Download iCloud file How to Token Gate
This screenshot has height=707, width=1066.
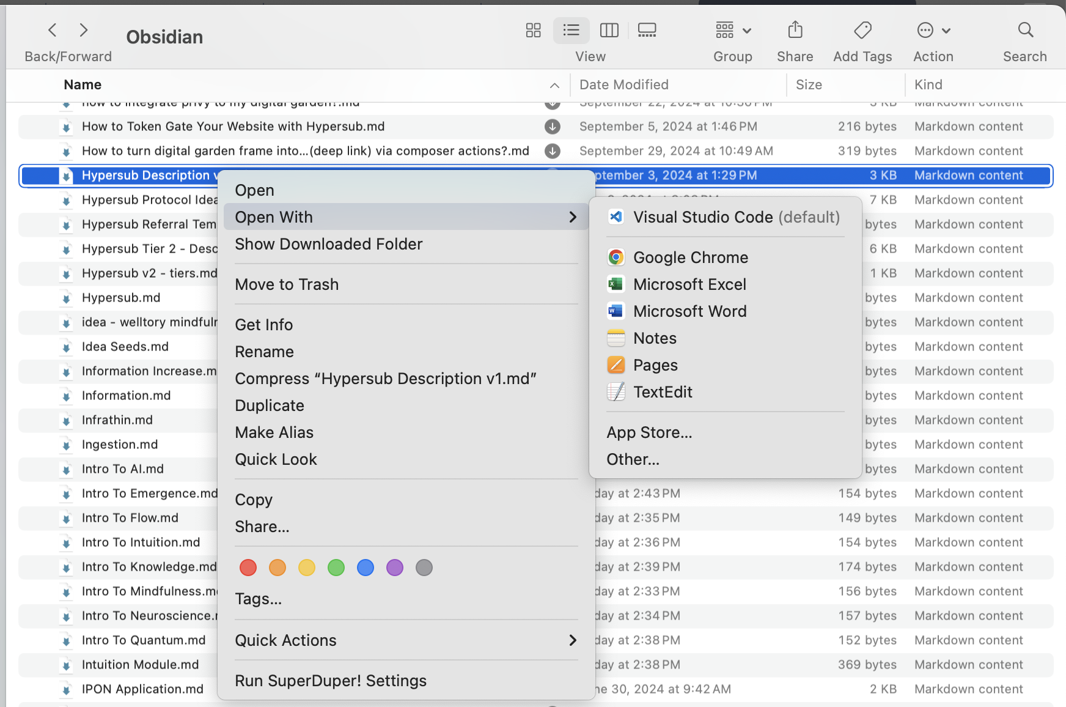(553, 127)
